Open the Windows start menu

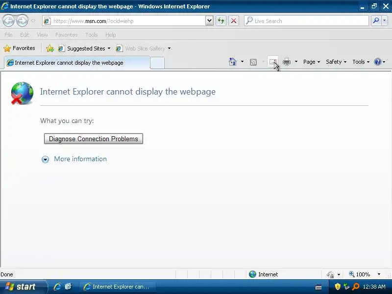coord(23,287)
